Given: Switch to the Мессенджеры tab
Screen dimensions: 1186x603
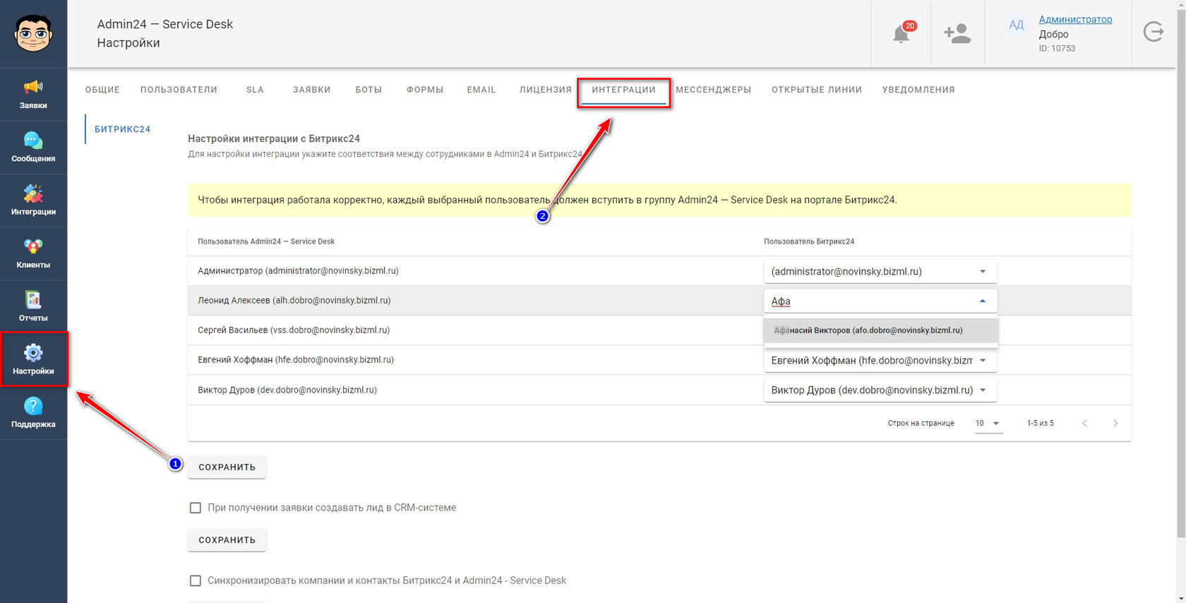Looking at the screenshot, I should click(713, 90).
